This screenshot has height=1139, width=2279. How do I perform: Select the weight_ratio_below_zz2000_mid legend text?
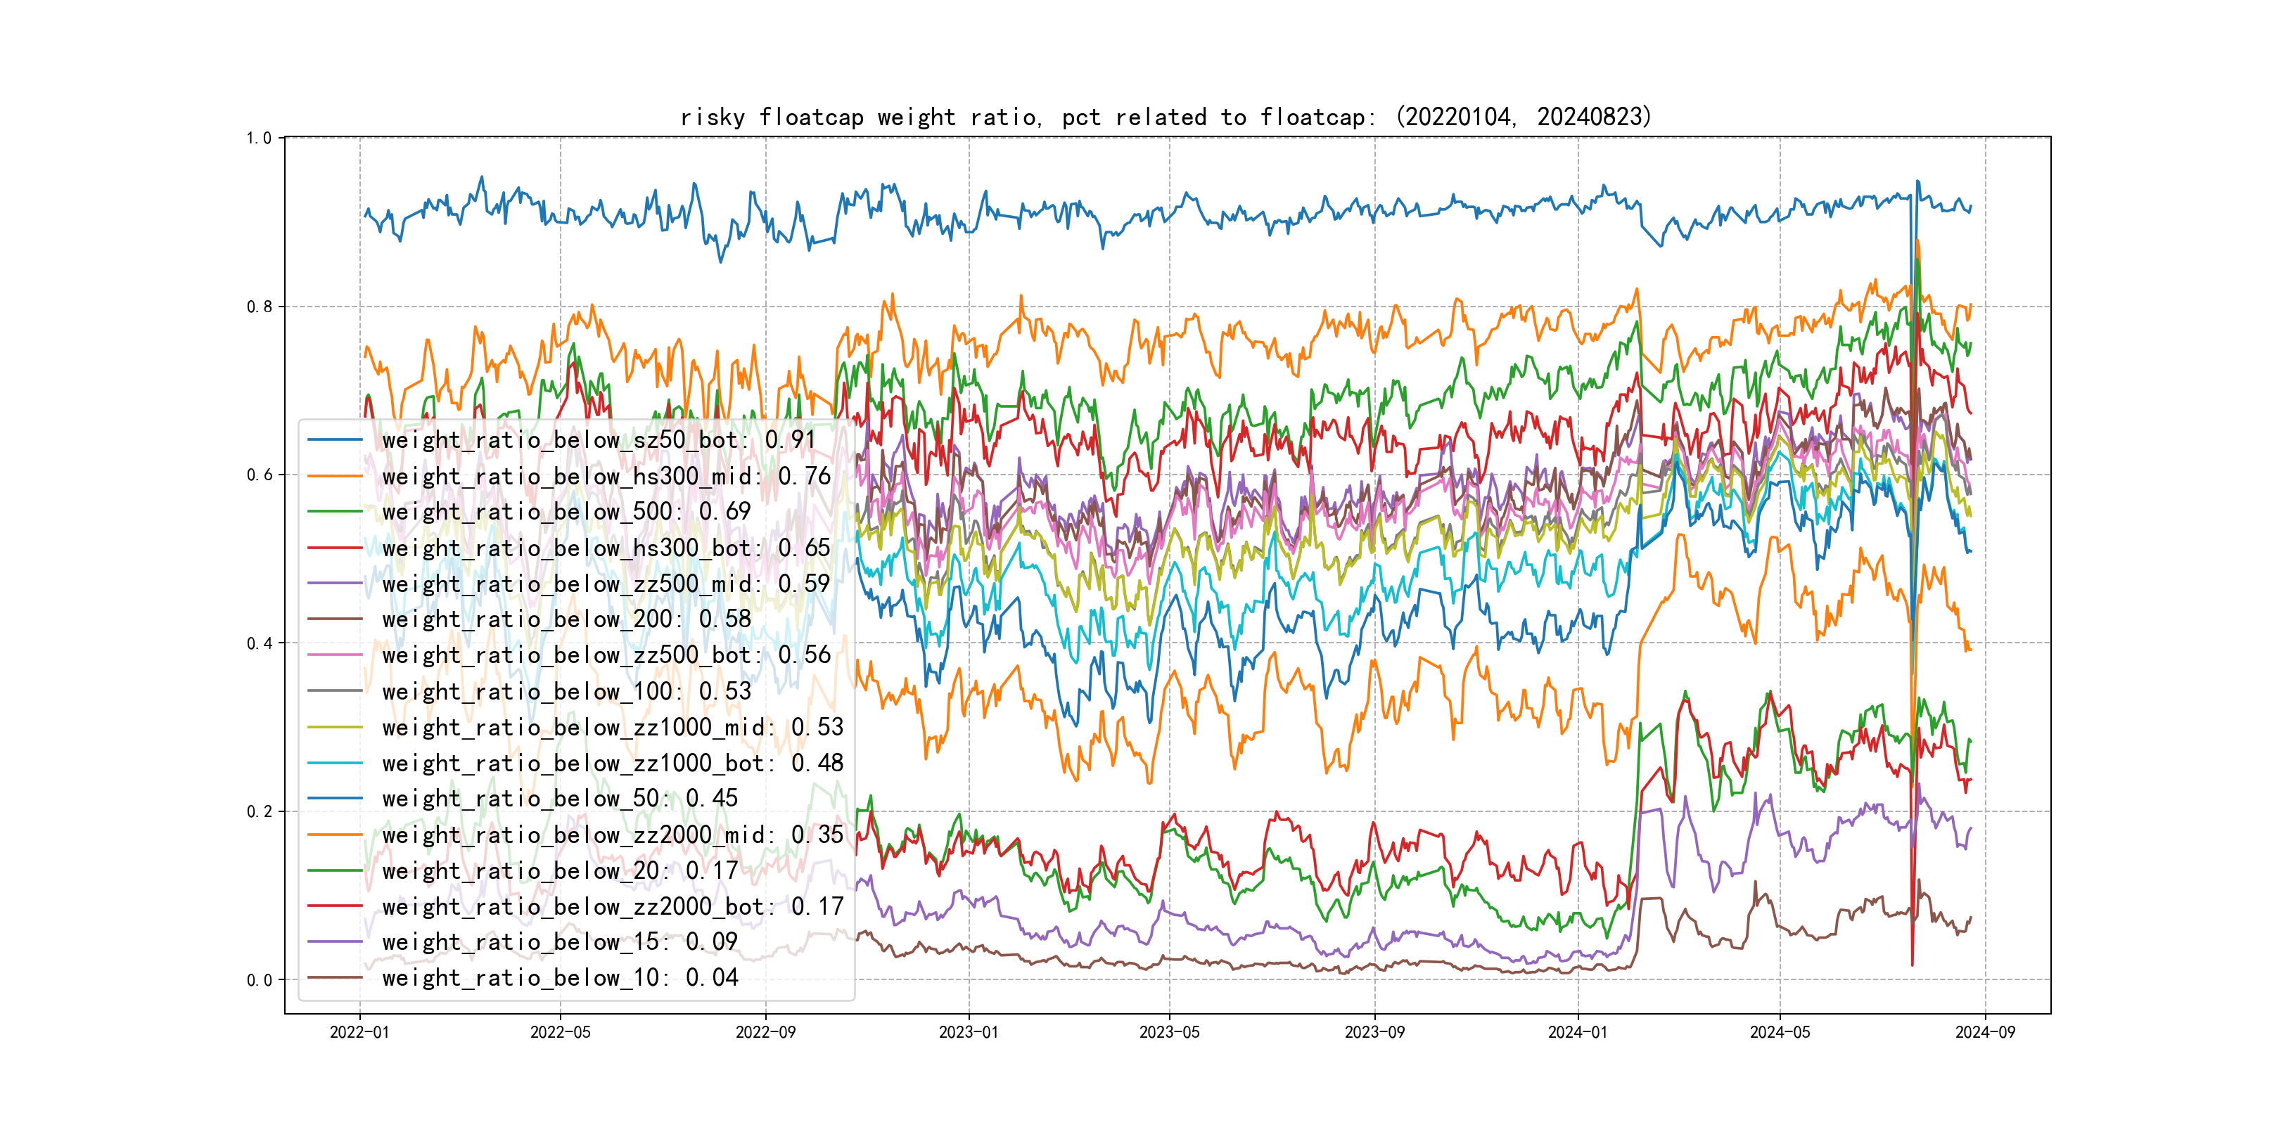(x=612, y=835)
